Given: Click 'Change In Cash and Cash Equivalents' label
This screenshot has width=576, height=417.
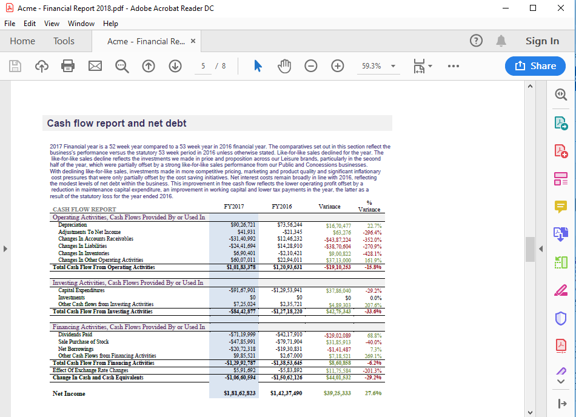Looking at the screenshot, I should coord(98,378).
